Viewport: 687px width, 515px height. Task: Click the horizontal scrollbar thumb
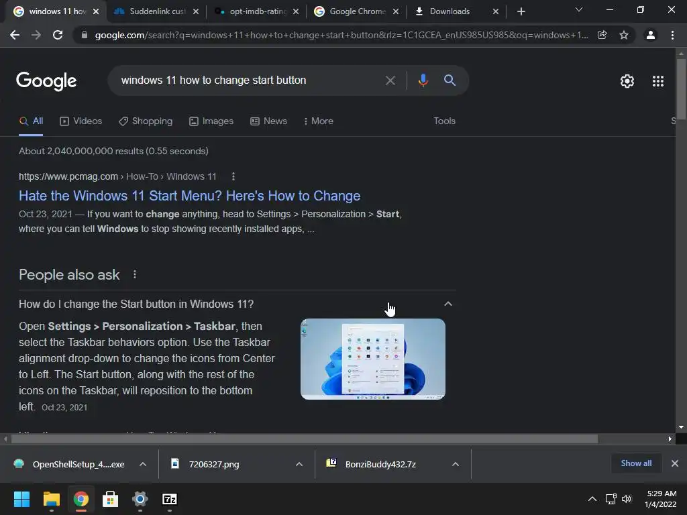click(x=305, y=439)
